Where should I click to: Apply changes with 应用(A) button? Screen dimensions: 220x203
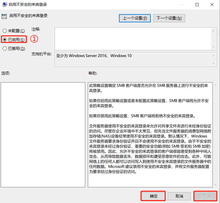coord(205,196)
